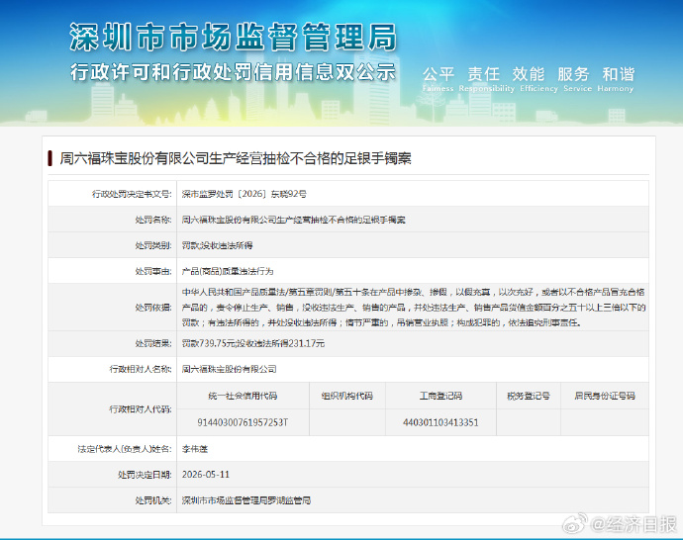Click the 服务 Service slogan
Image resolution: width=683 pixels, height=540 pixels.
577,79
